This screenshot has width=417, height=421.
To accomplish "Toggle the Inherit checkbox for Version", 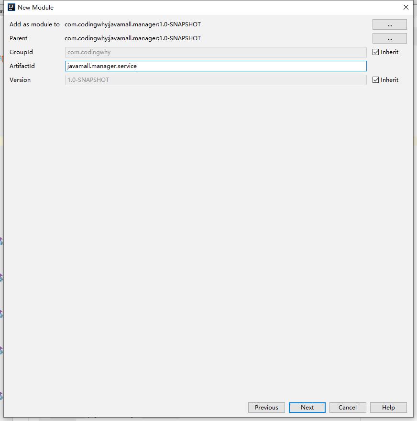I will (376, 80).
